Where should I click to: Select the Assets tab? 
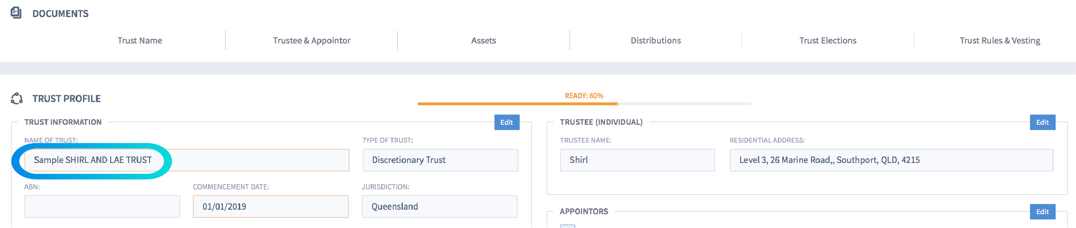coord(483,40)
